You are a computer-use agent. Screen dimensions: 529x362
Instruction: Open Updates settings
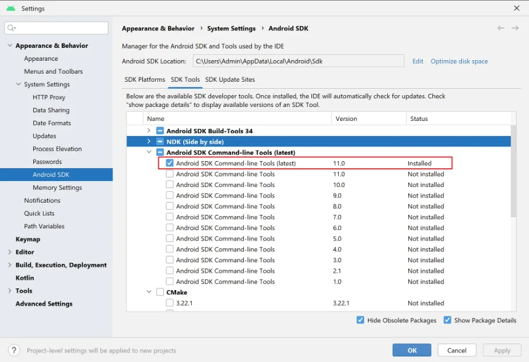(44, 135)
